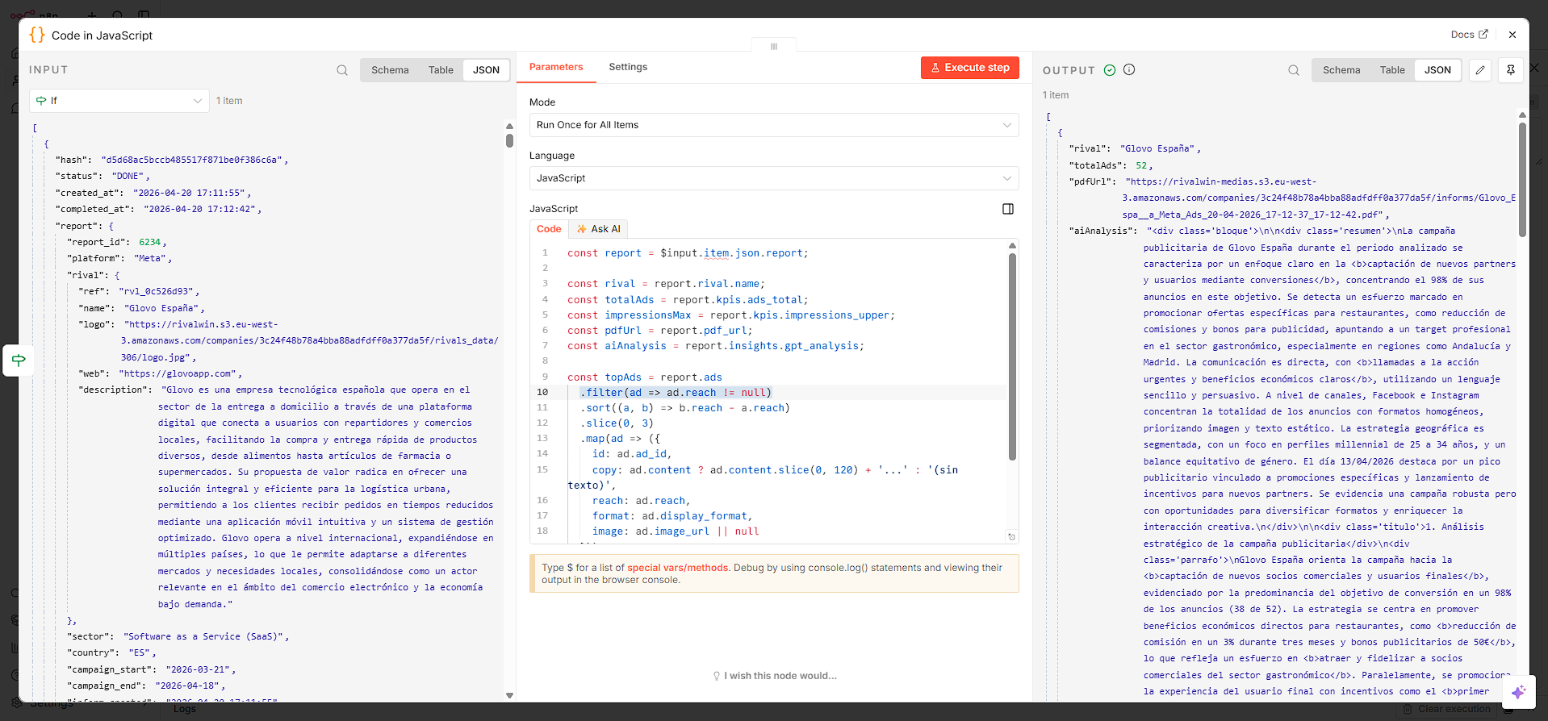Grab the panel drag handle at top
This screenshot has width=1548, height=721.
[774, 47]
